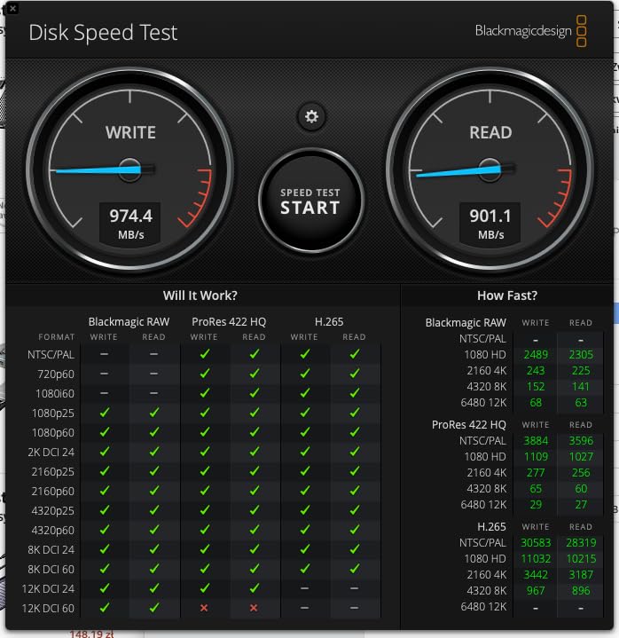Image resolution: width=619 pixels, height=638 pixels.
Task: Click the Blackmagic RAW column header in Will It Work
Action: pyautogui.click(x=129, y=322)
